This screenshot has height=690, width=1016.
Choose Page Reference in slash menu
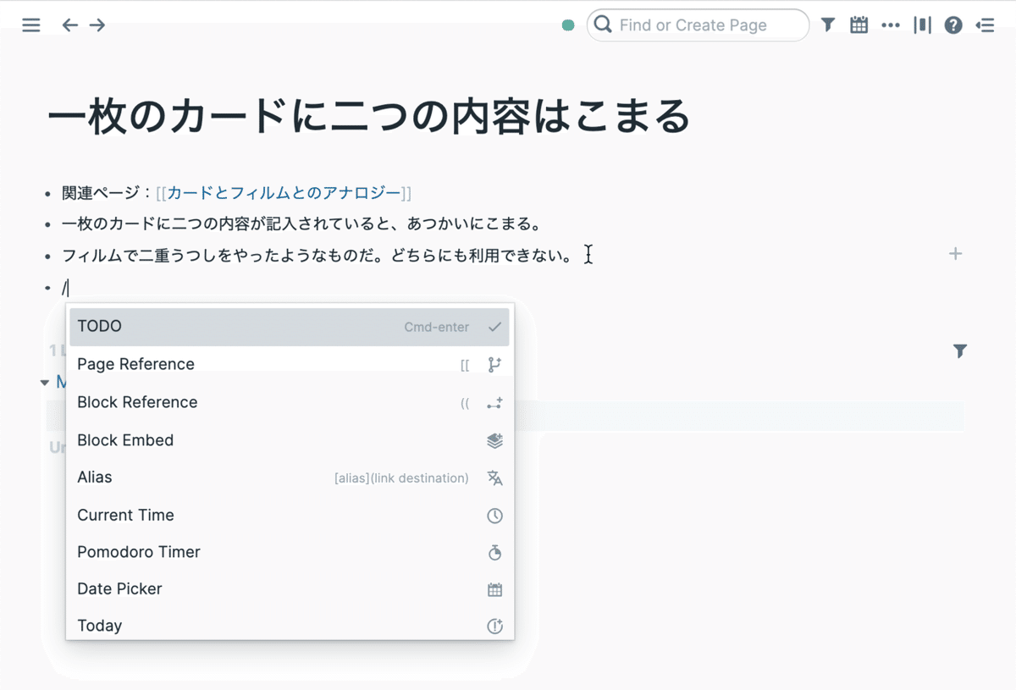[x=290, y=364]
